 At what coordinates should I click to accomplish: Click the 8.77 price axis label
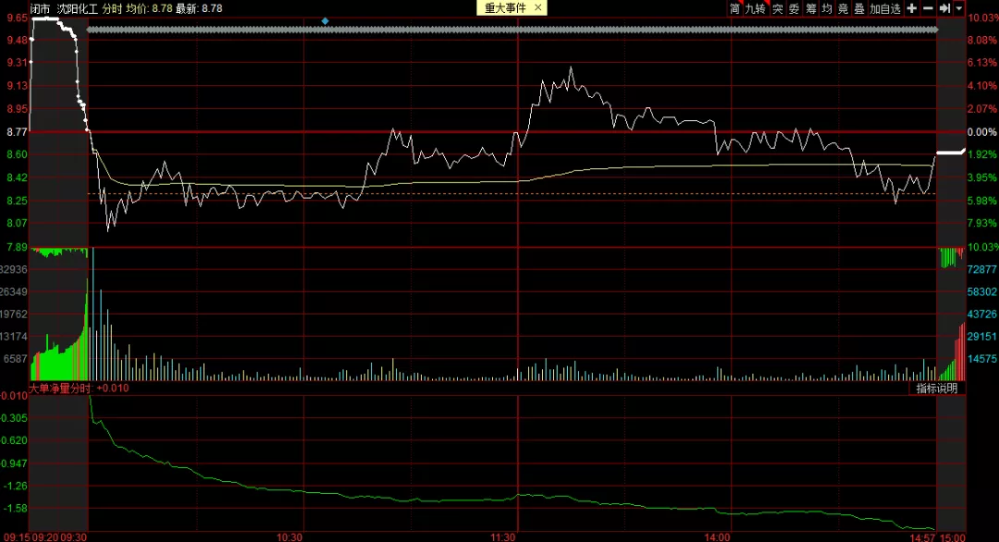pos(18,132)
